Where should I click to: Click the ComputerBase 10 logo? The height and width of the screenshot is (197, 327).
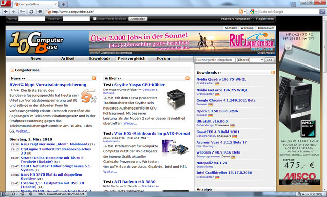[36, 42]
